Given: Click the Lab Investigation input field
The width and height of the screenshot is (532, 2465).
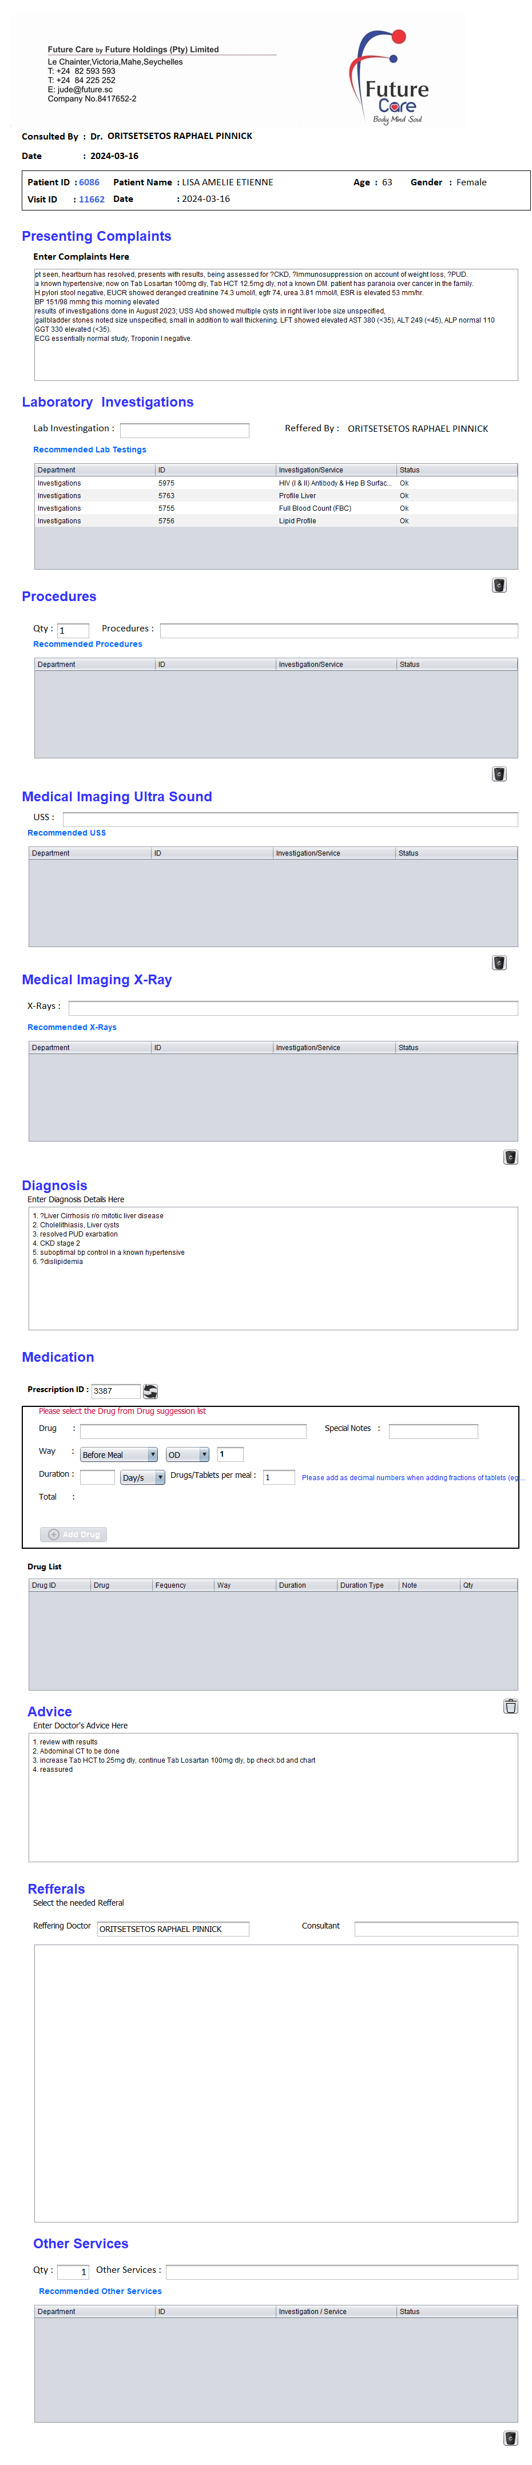Looking at the screenshot, I should coord(184,430).
